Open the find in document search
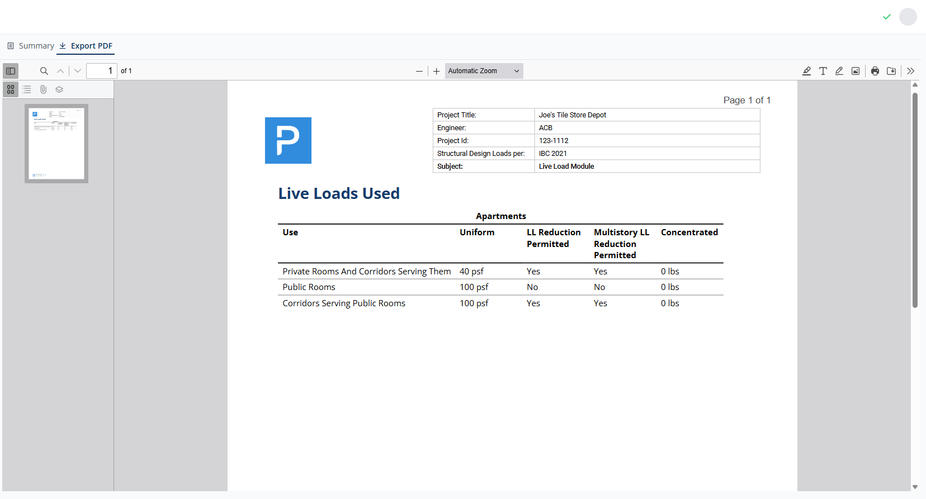This screenshot has width=926, height=499. point(44,71)
